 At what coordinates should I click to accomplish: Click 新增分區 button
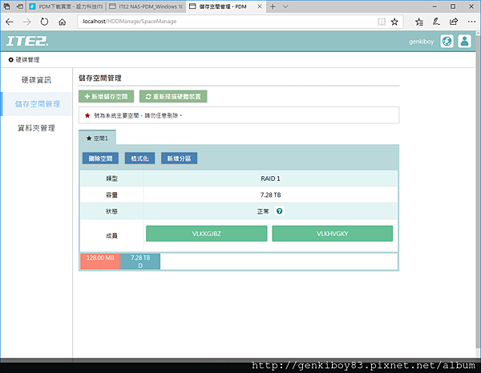coord(179,158)
